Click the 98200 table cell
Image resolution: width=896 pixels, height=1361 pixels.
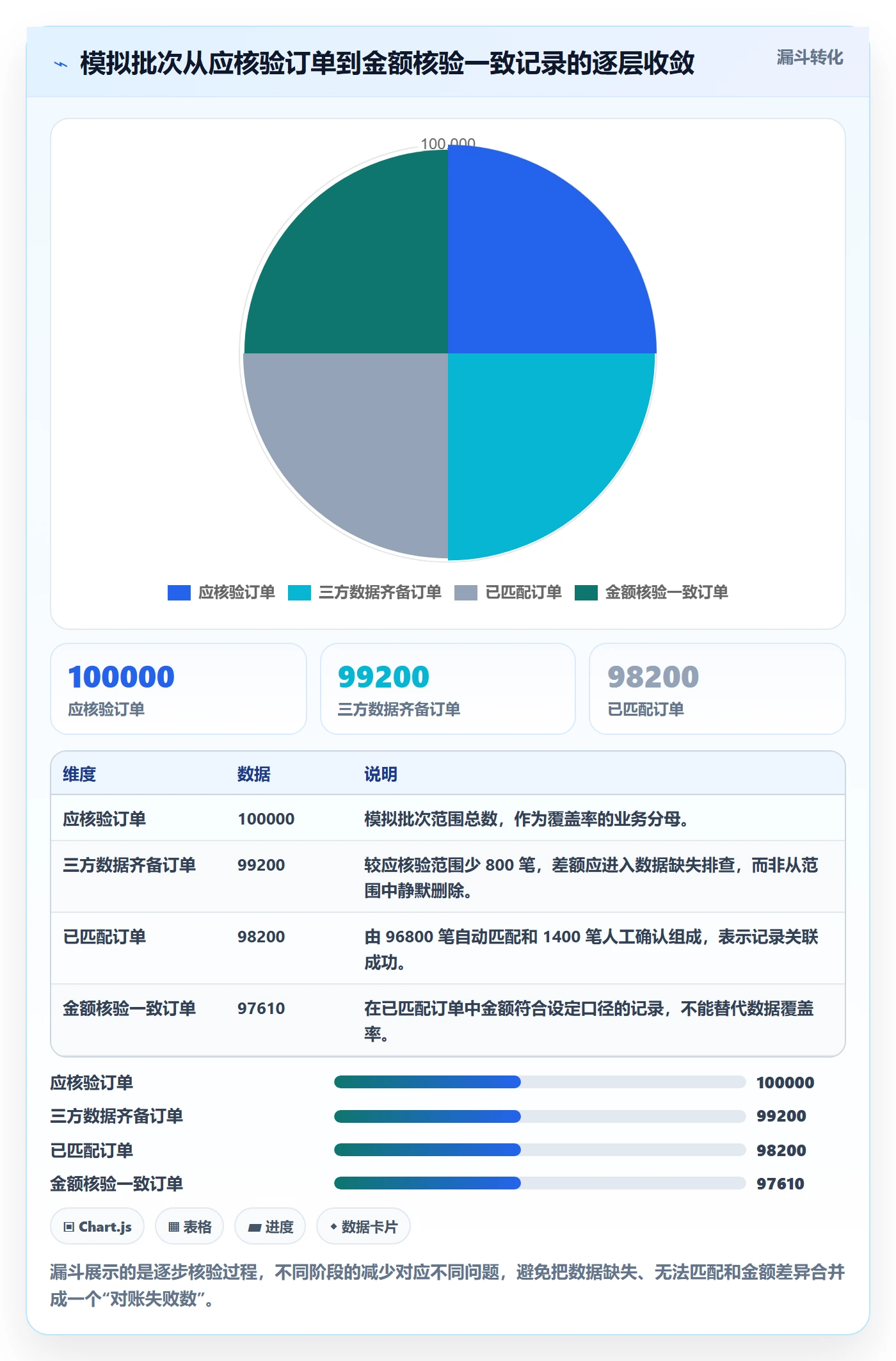pyautogui.click(x=261, y=937)
